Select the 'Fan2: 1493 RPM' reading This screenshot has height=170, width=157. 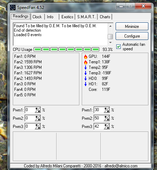pyautogui.click(x=28, y=78)
